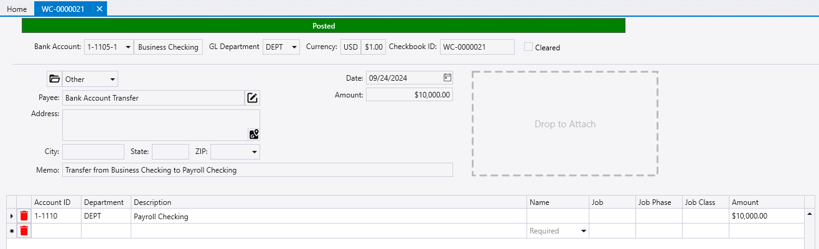Click red trash icon on new row
Viewport: 819px width, 249px height.
click(x=24, y=231)
